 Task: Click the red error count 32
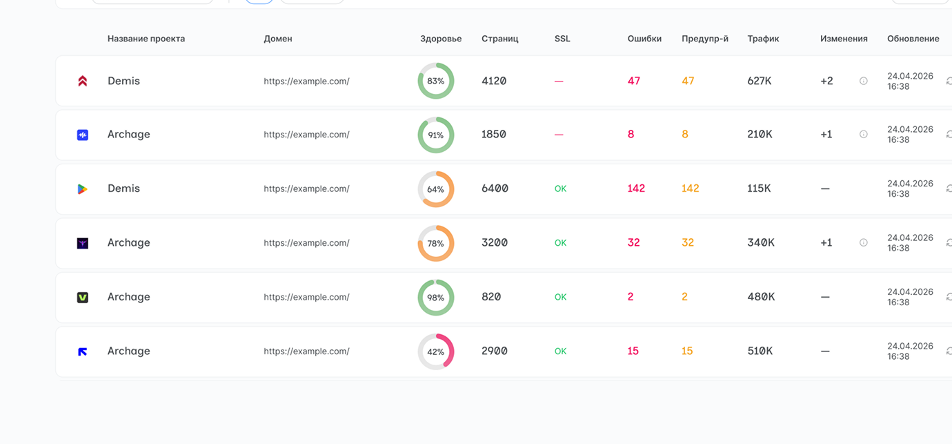[633, 243]
